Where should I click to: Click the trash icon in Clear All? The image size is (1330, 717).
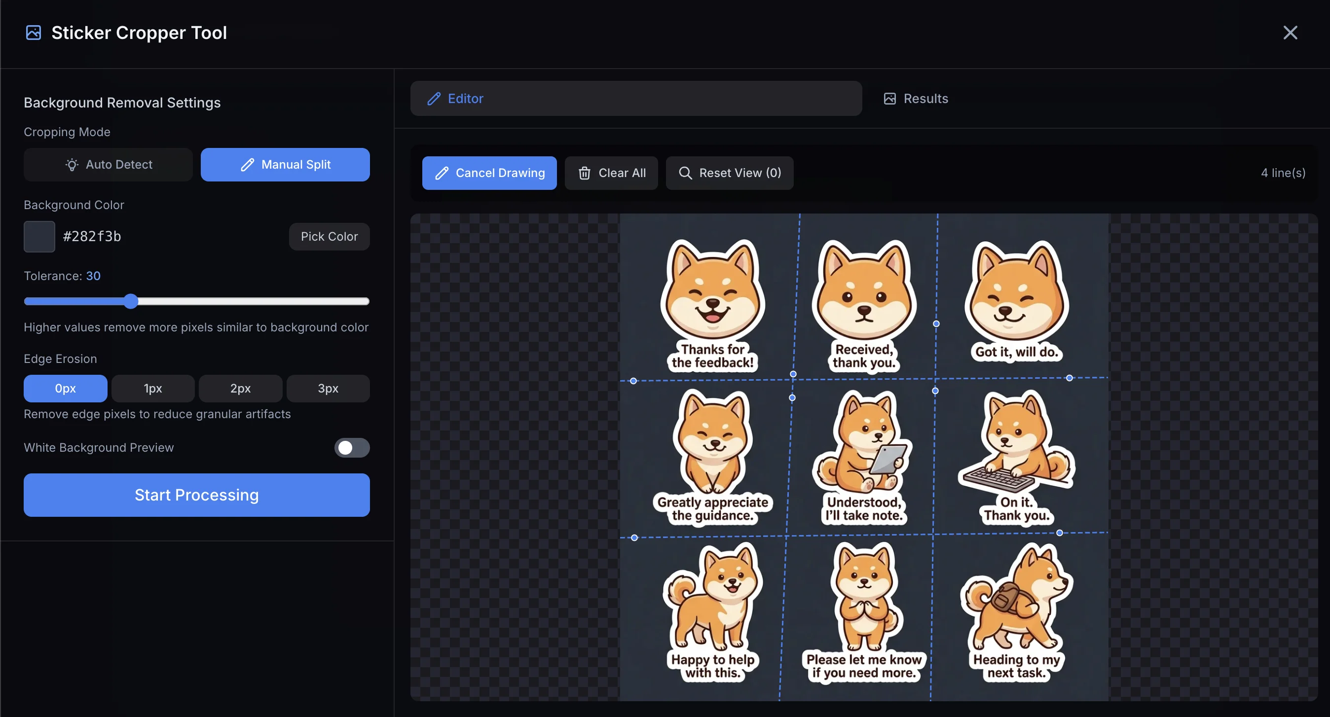584,173
